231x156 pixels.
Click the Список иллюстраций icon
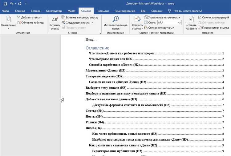(200, 17)
